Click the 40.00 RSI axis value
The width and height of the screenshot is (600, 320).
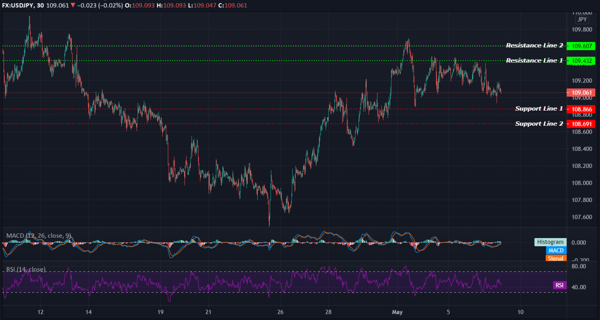[579, 287]
